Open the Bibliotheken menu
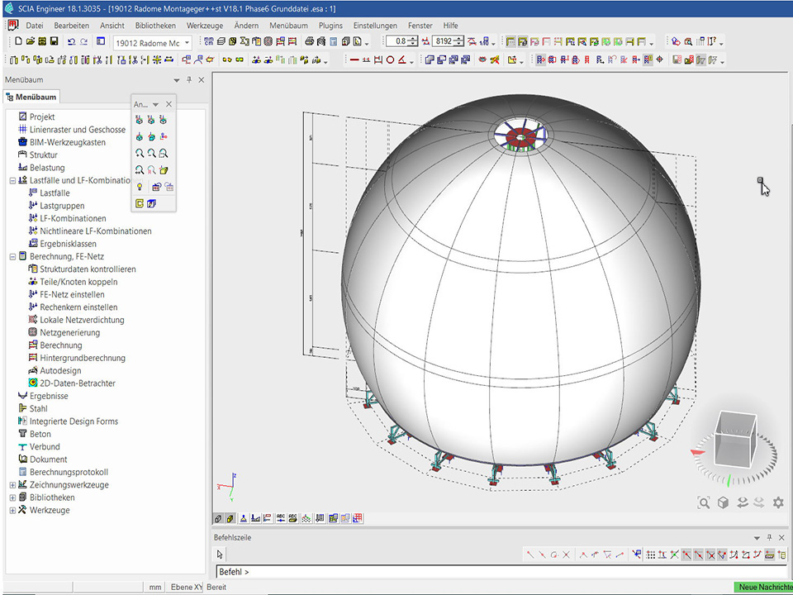 pyautogui.click(x=154, y=26)
